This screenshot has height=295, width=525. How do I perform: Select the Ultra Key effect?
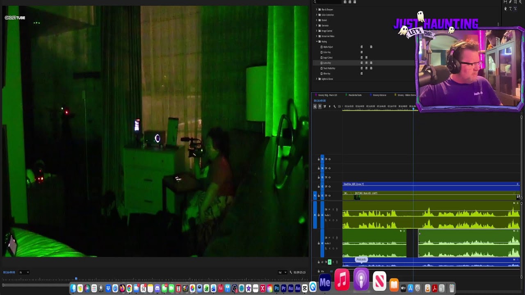[326, 73]
